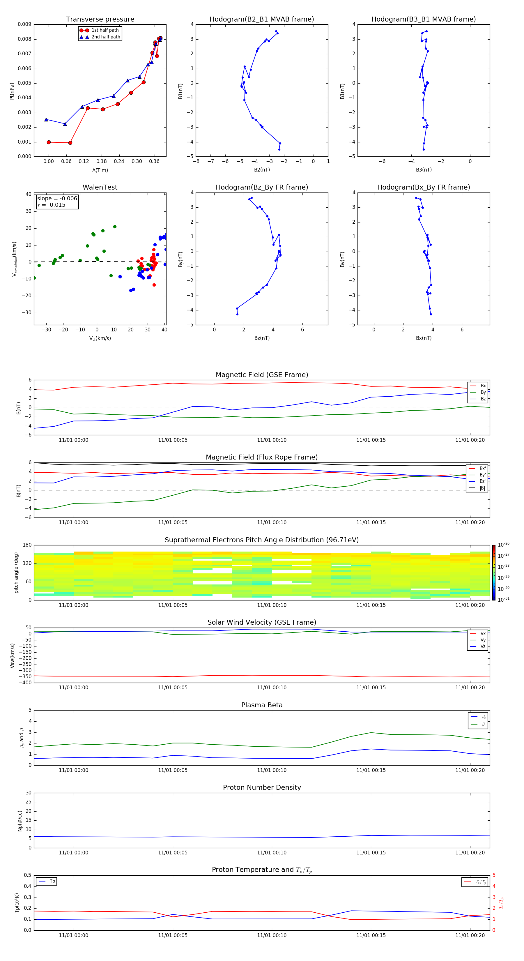
Task: Click the 'WalenTest' plot title
Action: tap(100, 187)
